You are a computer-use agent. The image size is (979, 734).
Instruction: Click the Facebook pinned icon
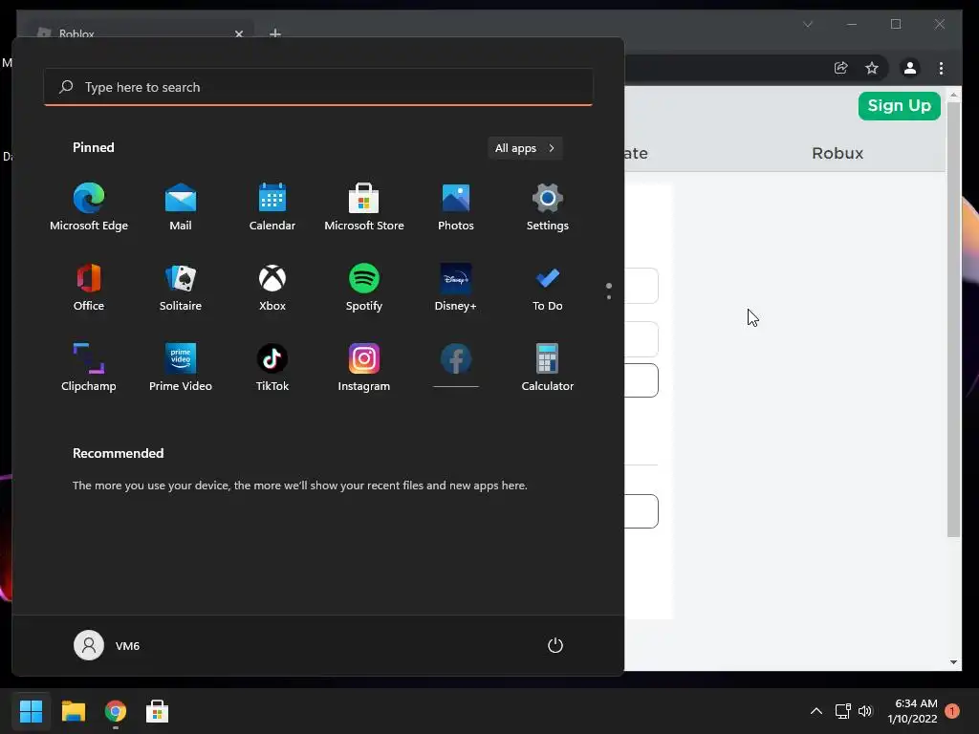click(456, 359)
